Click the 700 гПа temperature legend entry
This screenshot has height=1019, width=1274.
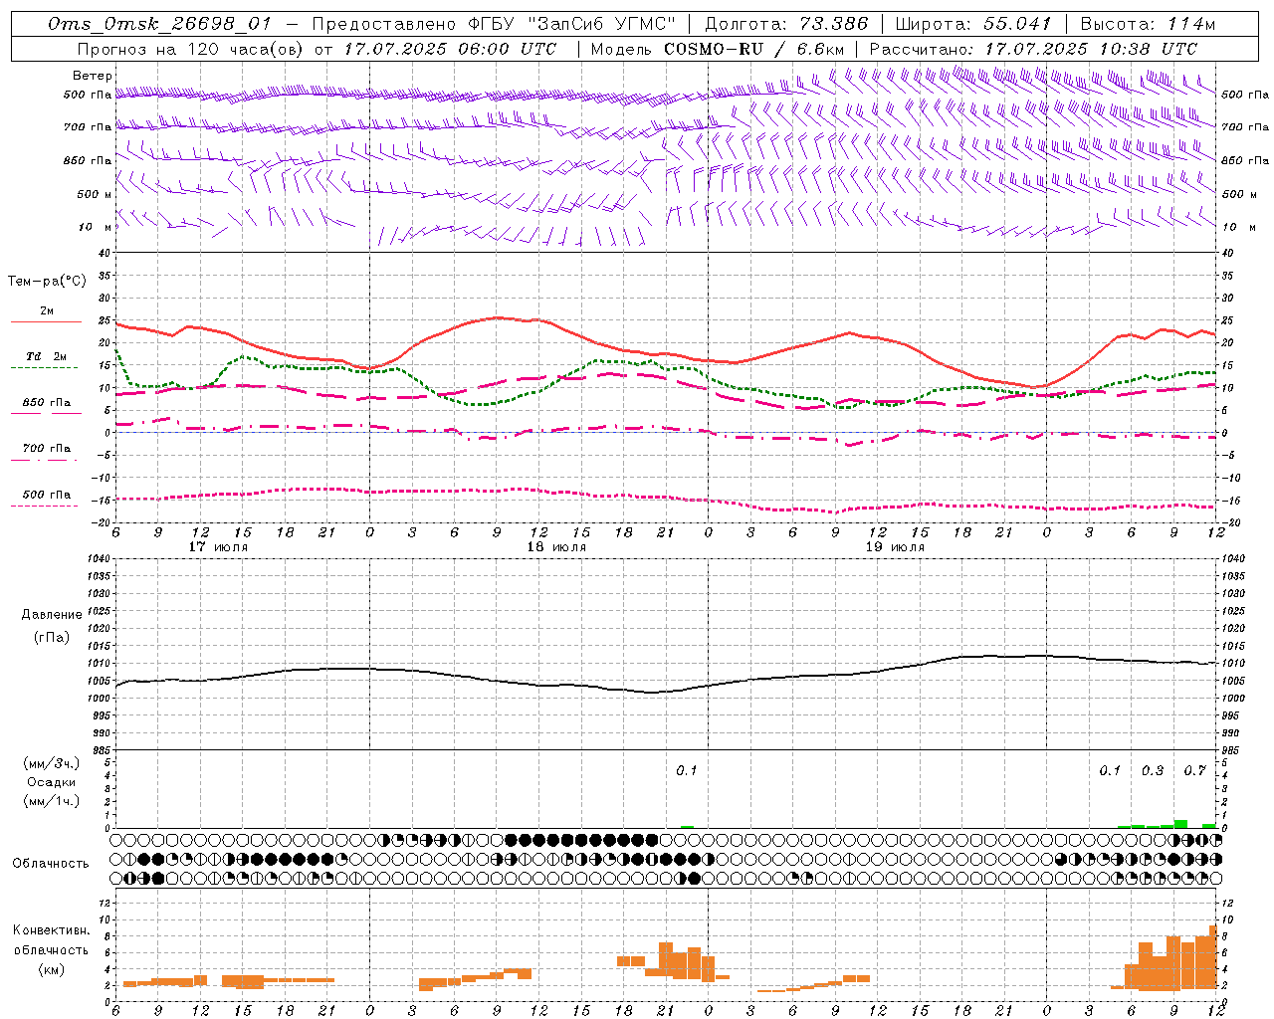click(x=46, y=449)
